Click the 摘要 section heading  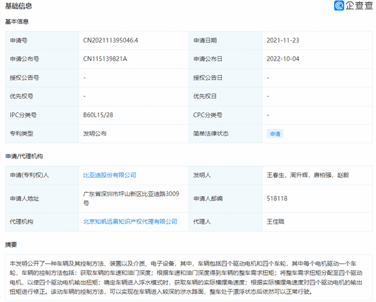[11, 245]
